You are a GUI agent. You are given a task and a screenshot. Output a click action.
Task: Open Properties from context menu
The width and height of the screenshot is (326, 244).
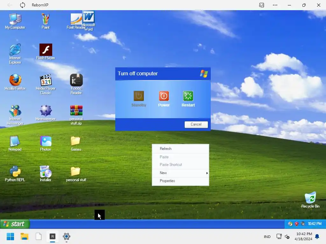181,181
